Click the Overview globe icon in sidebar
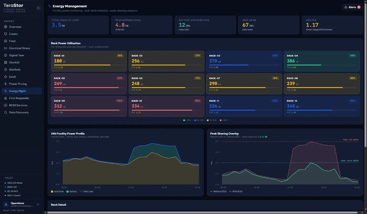This screenshot has width=367, height=214. 6,27
